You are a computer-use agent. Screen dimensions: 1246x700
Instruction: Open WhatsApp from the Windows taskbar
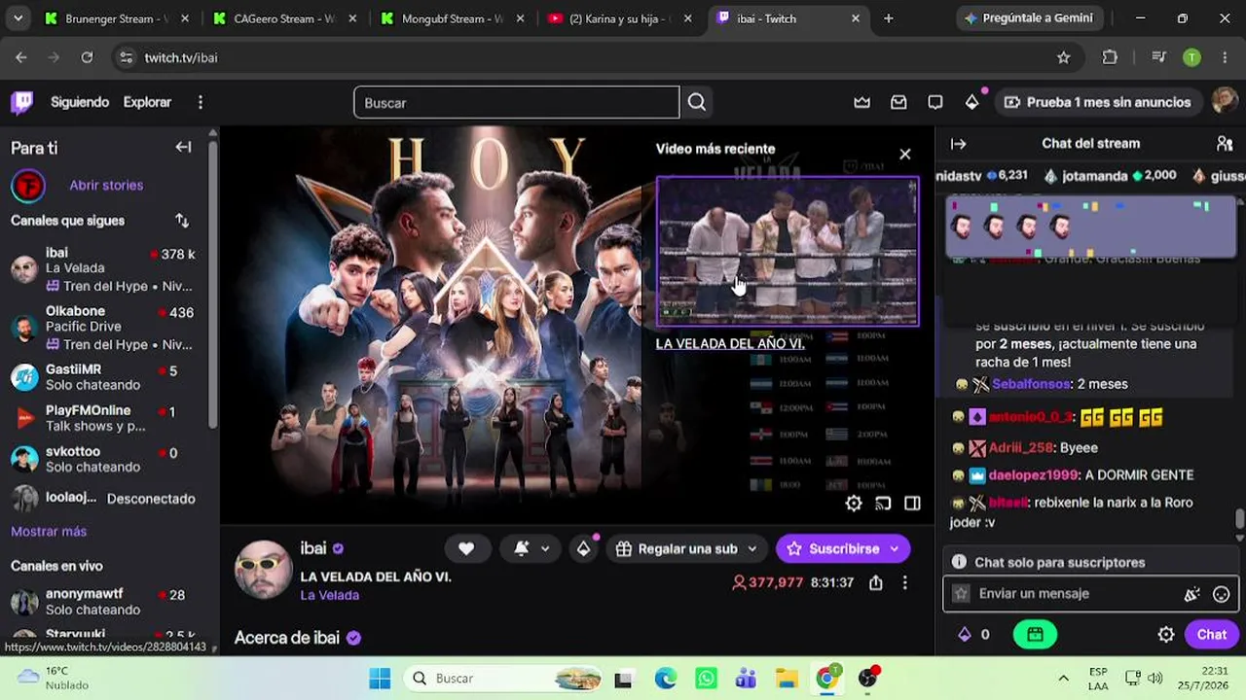click(707, 678)
